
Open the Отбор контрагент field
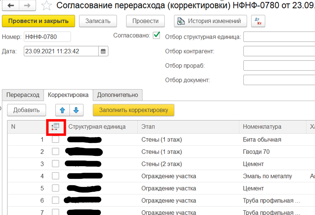click(279, 51)
